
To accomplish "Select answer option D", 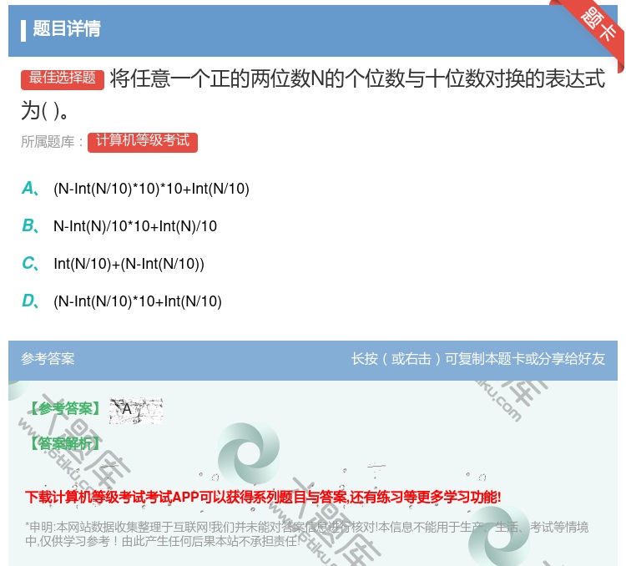I will tap(121, 301).
